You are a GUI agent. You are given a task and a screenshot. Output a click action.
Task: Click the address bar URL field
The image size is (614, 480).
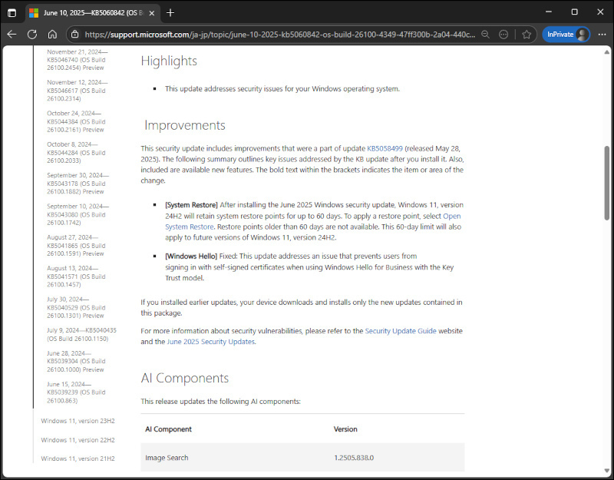279,35
